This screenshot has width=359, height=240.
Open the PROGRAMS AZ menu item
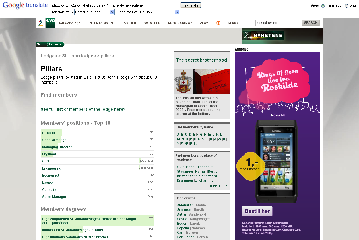[x=180, y=23]
